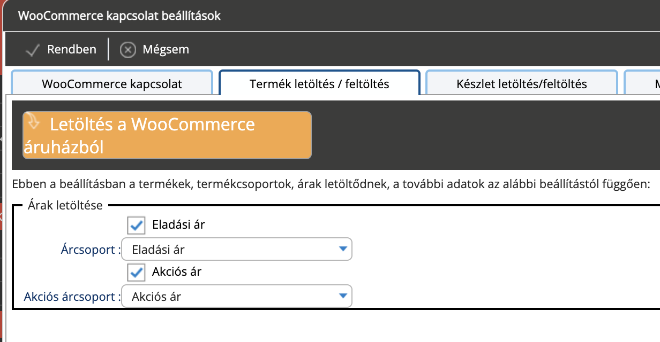The height and width of the screenshot is (342, 660).
Task: Click the description text starting with Ebben
Action: tap(330, 185)
